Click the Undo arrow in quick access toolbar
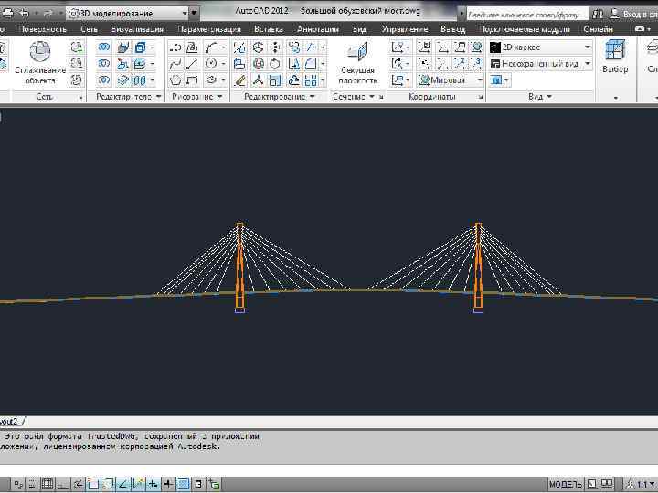The height and width of the screenshot is (493, 658). [x=24, y=15]
